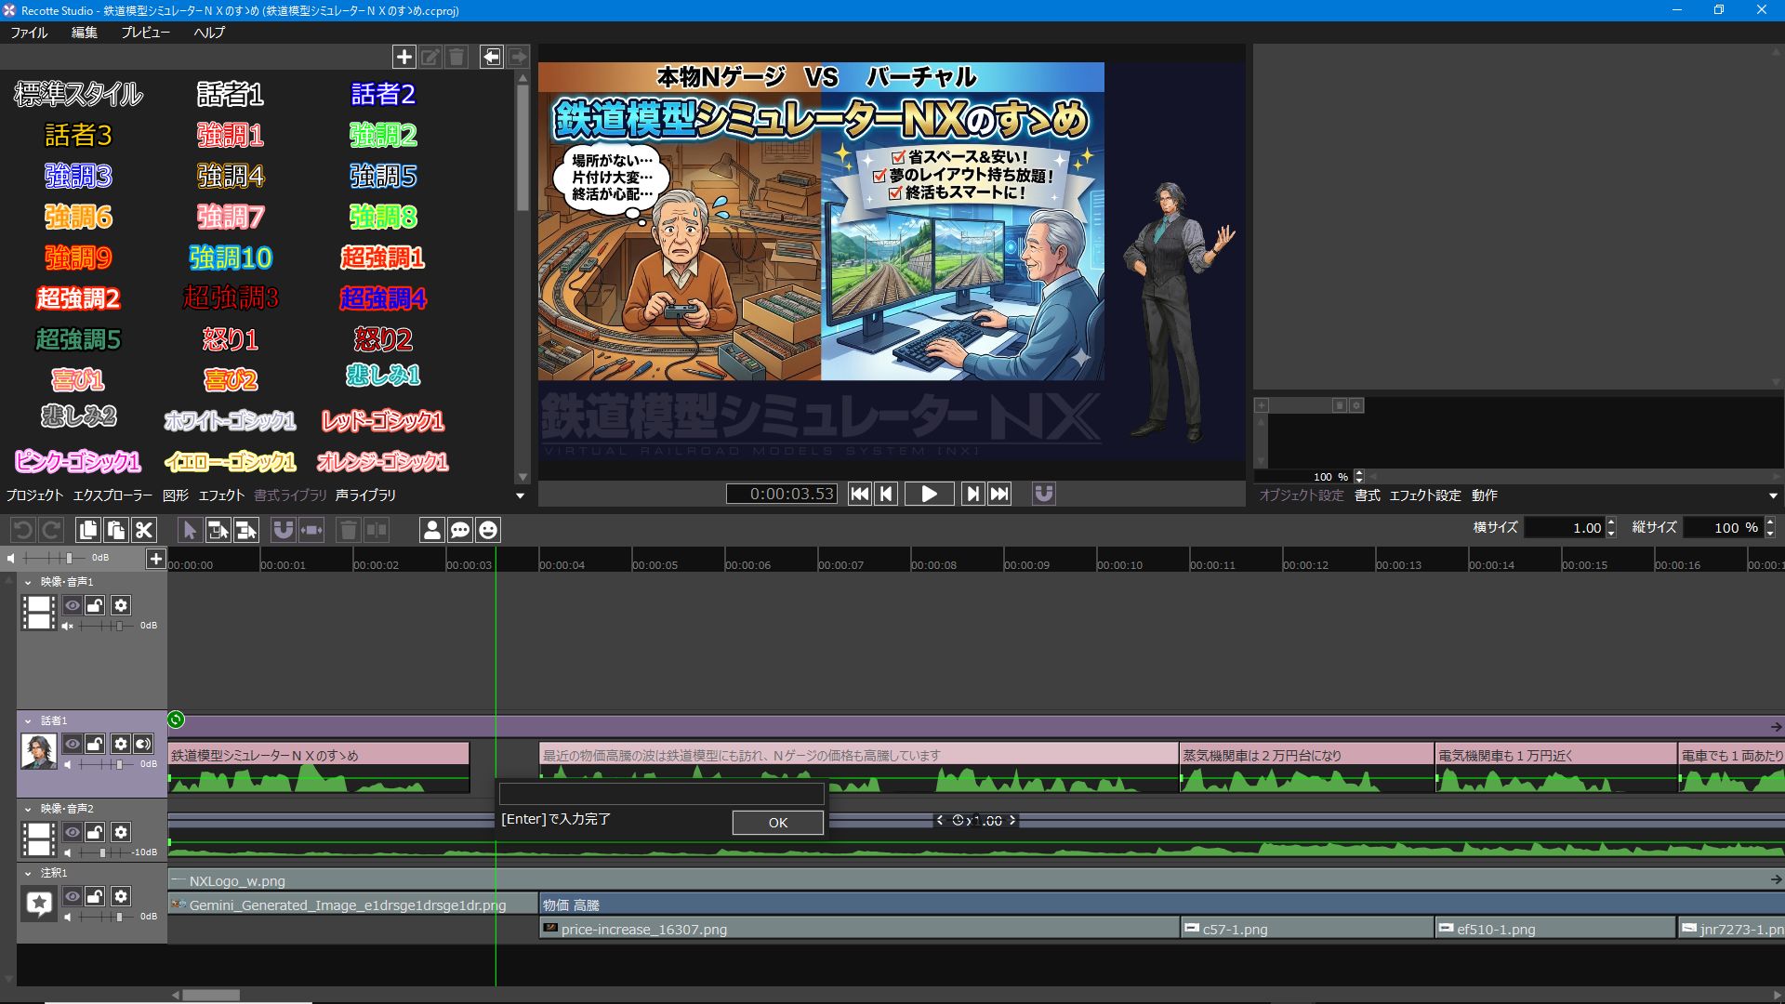This screenshot has width=1785, height=1004.
Task: Collapse the 話者1 track chevron
Action: point(28,720)
